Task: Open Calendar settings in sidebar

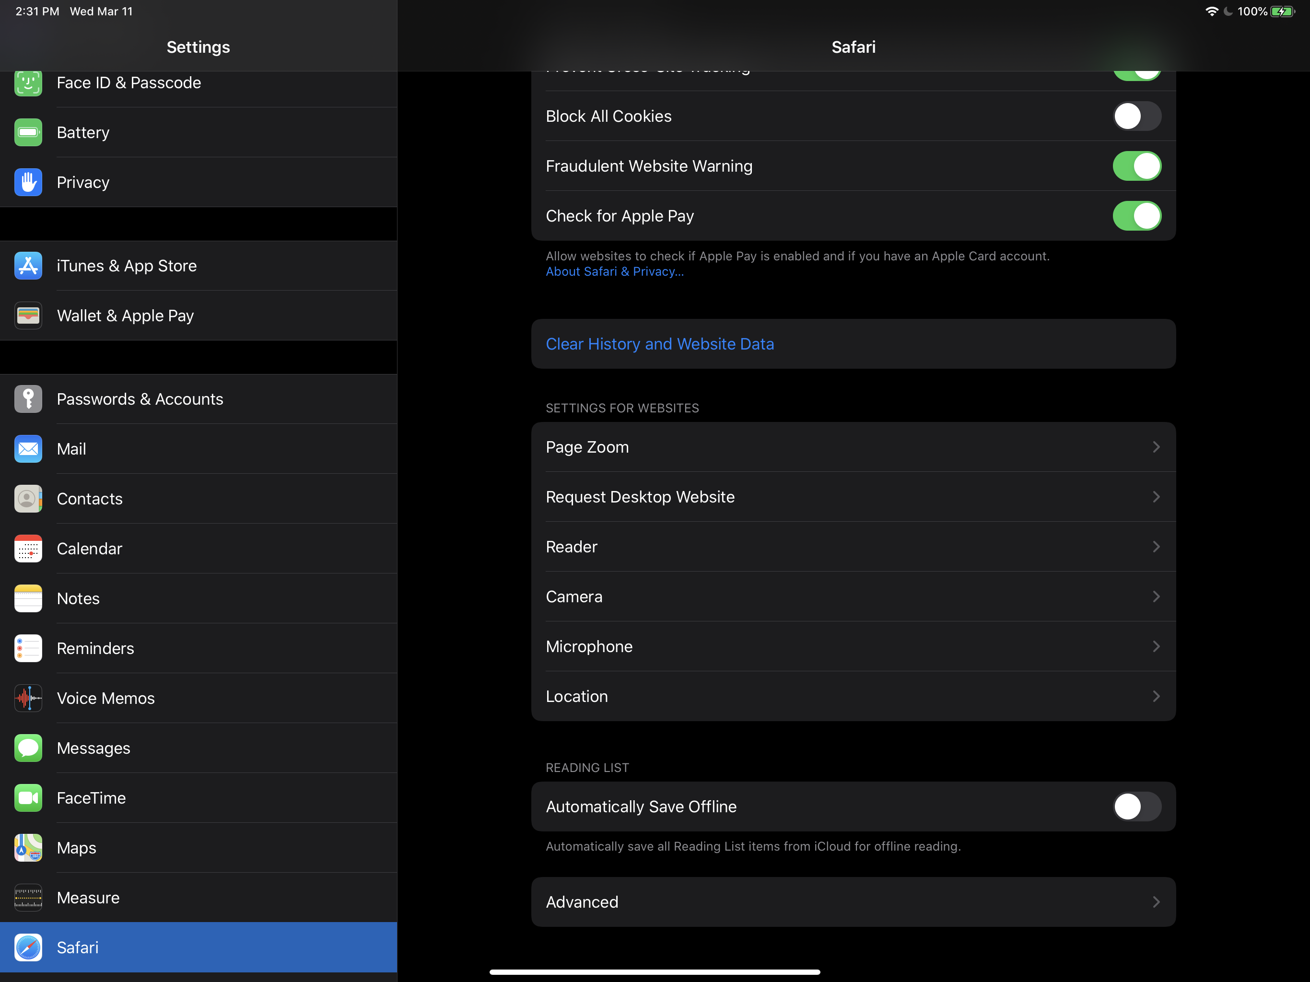Action: (199, 549)
